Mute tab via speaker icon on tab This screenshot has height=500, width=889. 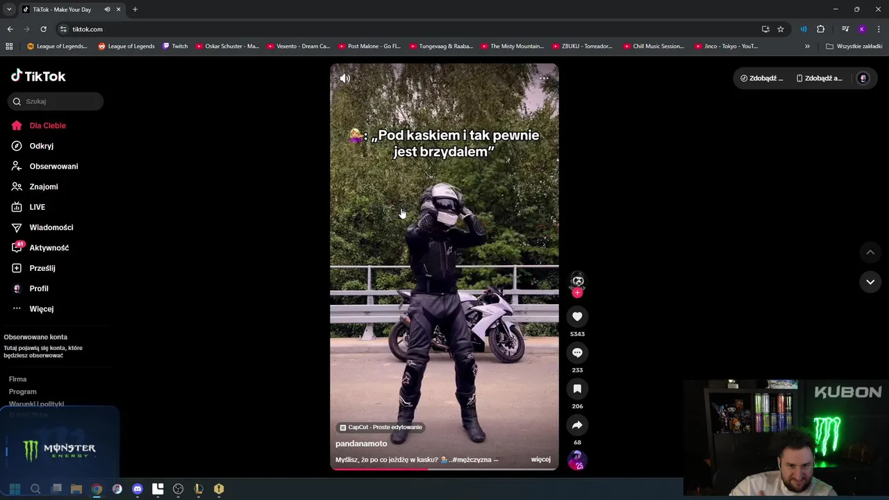pyautogui.click(x=107, y=10)
